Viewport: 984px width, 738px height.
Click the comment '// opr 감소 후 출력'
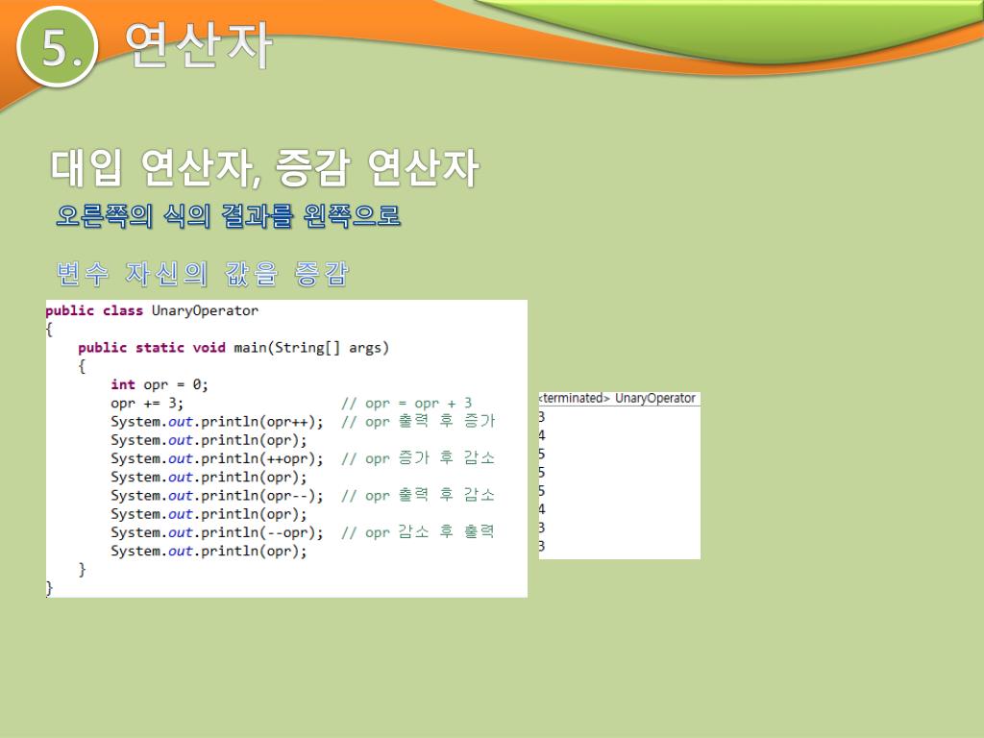(418, 532)
